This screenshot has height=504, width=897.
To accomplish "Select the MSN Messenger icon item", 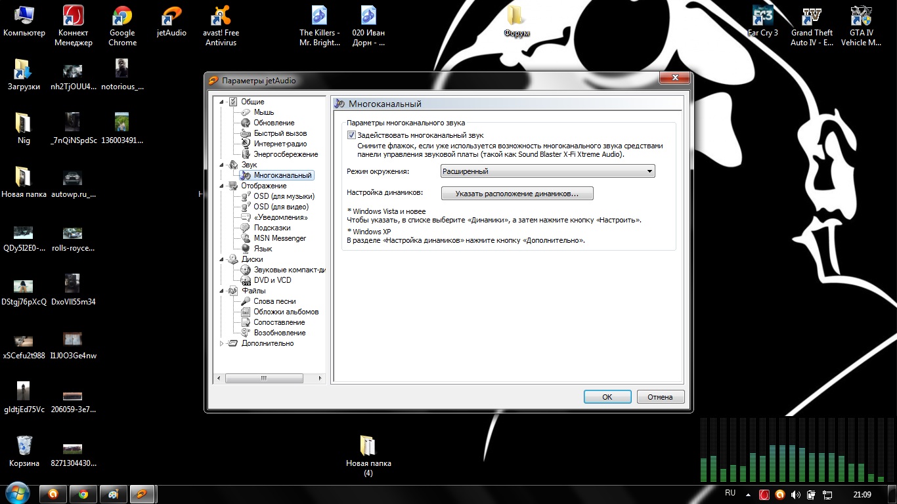I will pos(246,238).
